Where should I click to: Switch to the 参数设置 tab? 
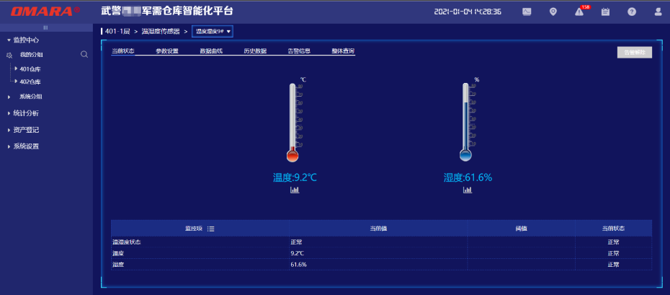point(166,51)
